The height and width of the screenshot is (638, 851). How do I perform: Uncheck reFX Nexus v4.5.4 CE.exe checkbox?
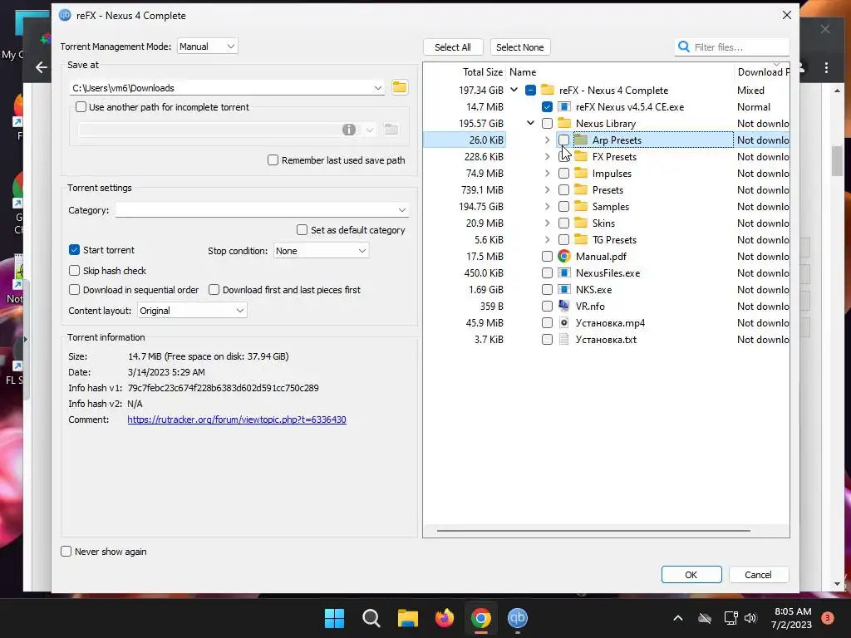[547, 107]
